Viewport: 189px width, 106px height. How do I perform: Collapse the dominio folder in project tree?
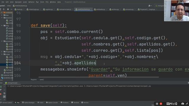tap(2, 18)
